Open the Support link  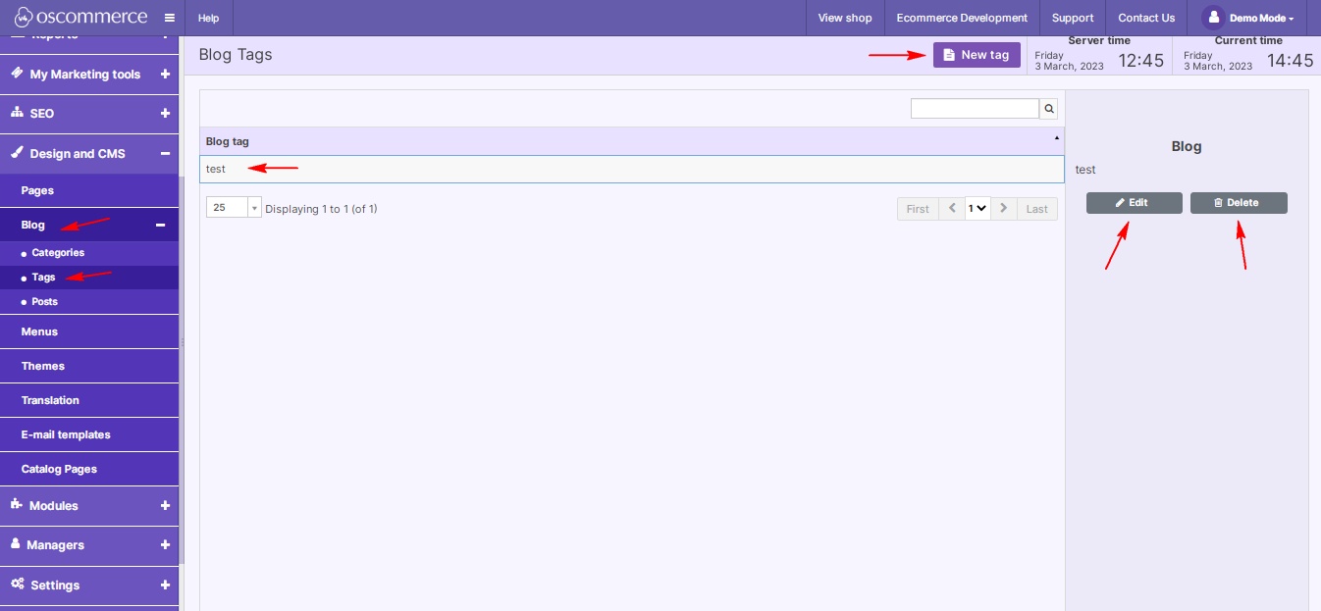(1073, 18)
